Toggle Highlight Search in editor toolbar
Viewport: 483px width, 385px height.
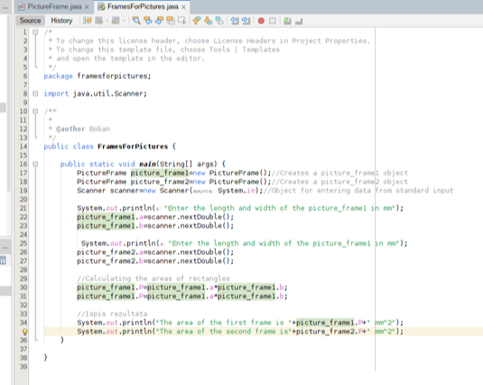(x=171, y=21)
